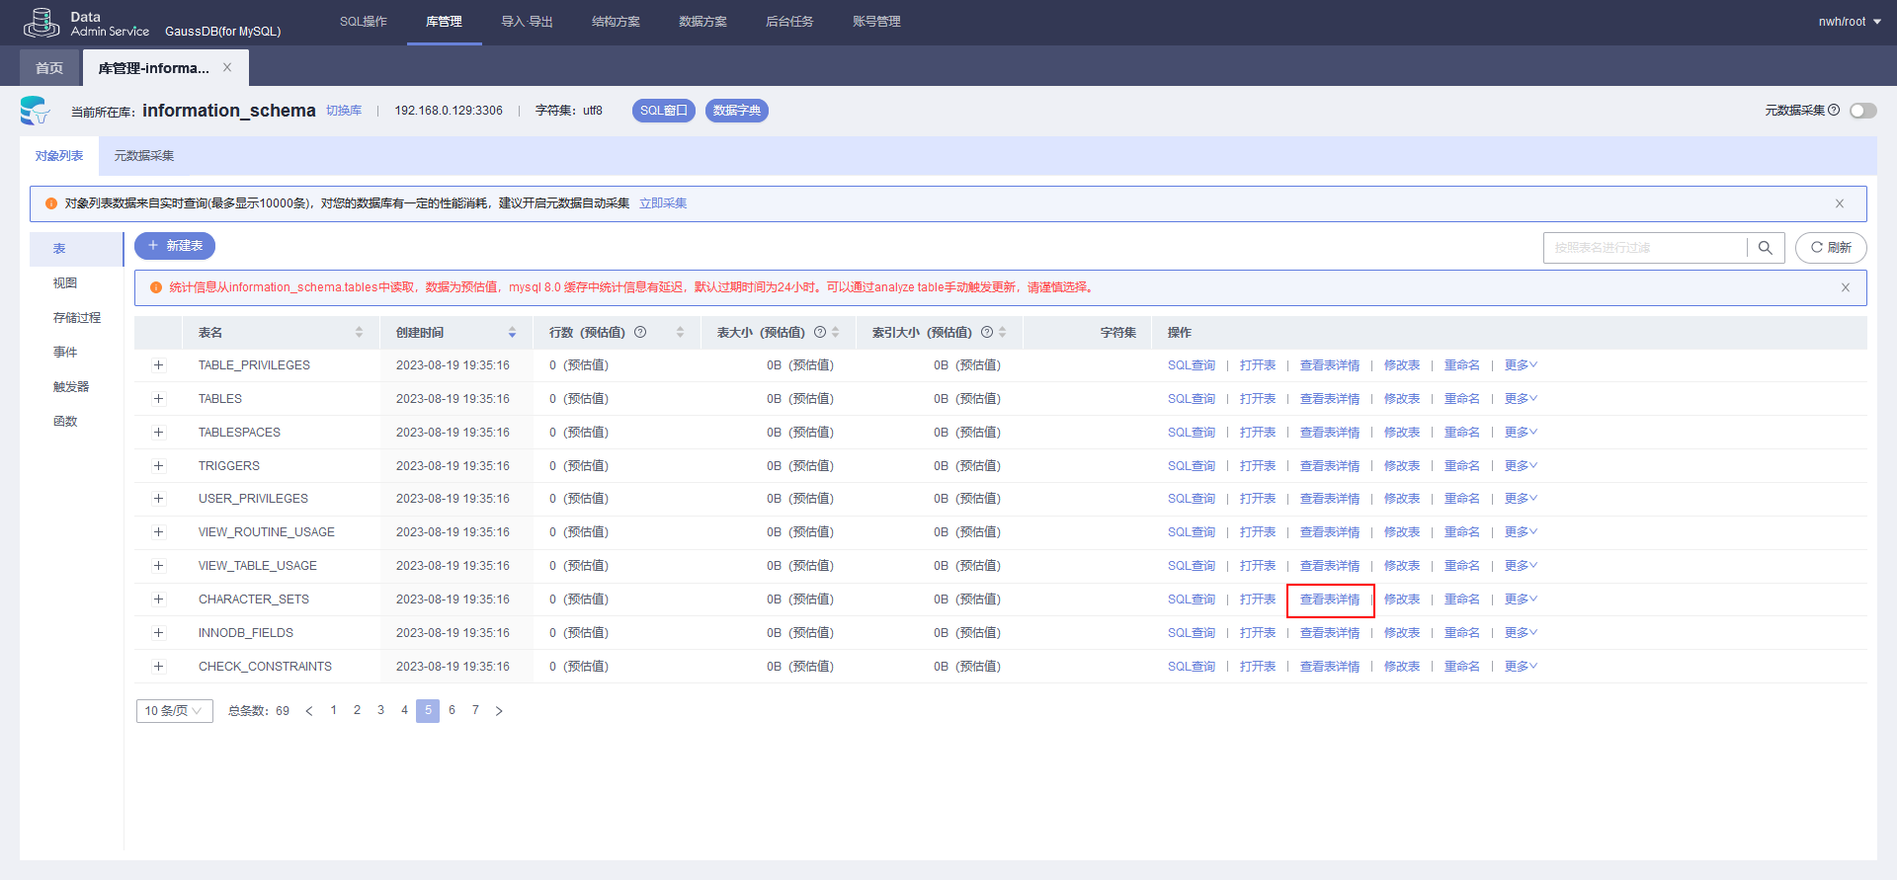The image size is (1897, 880).
Task: Open the 结构方案 menu
Action: click(616, 22)
